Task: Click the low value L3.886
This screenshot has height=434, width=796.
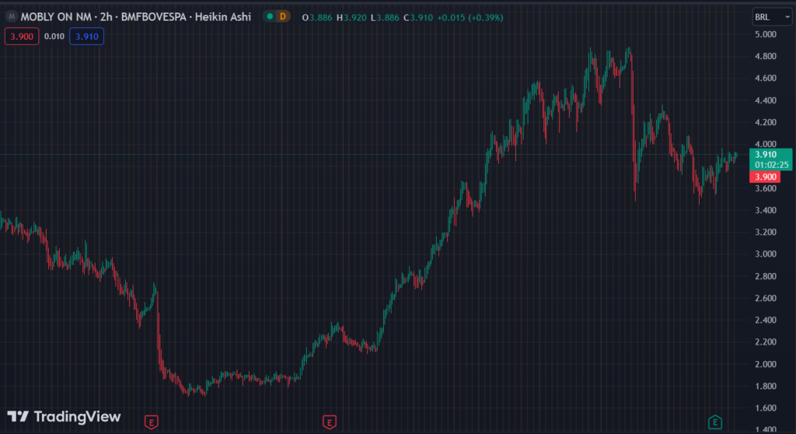Action: 385,17
